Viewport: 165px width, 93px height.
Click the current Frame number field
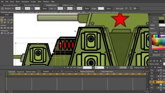87,68
